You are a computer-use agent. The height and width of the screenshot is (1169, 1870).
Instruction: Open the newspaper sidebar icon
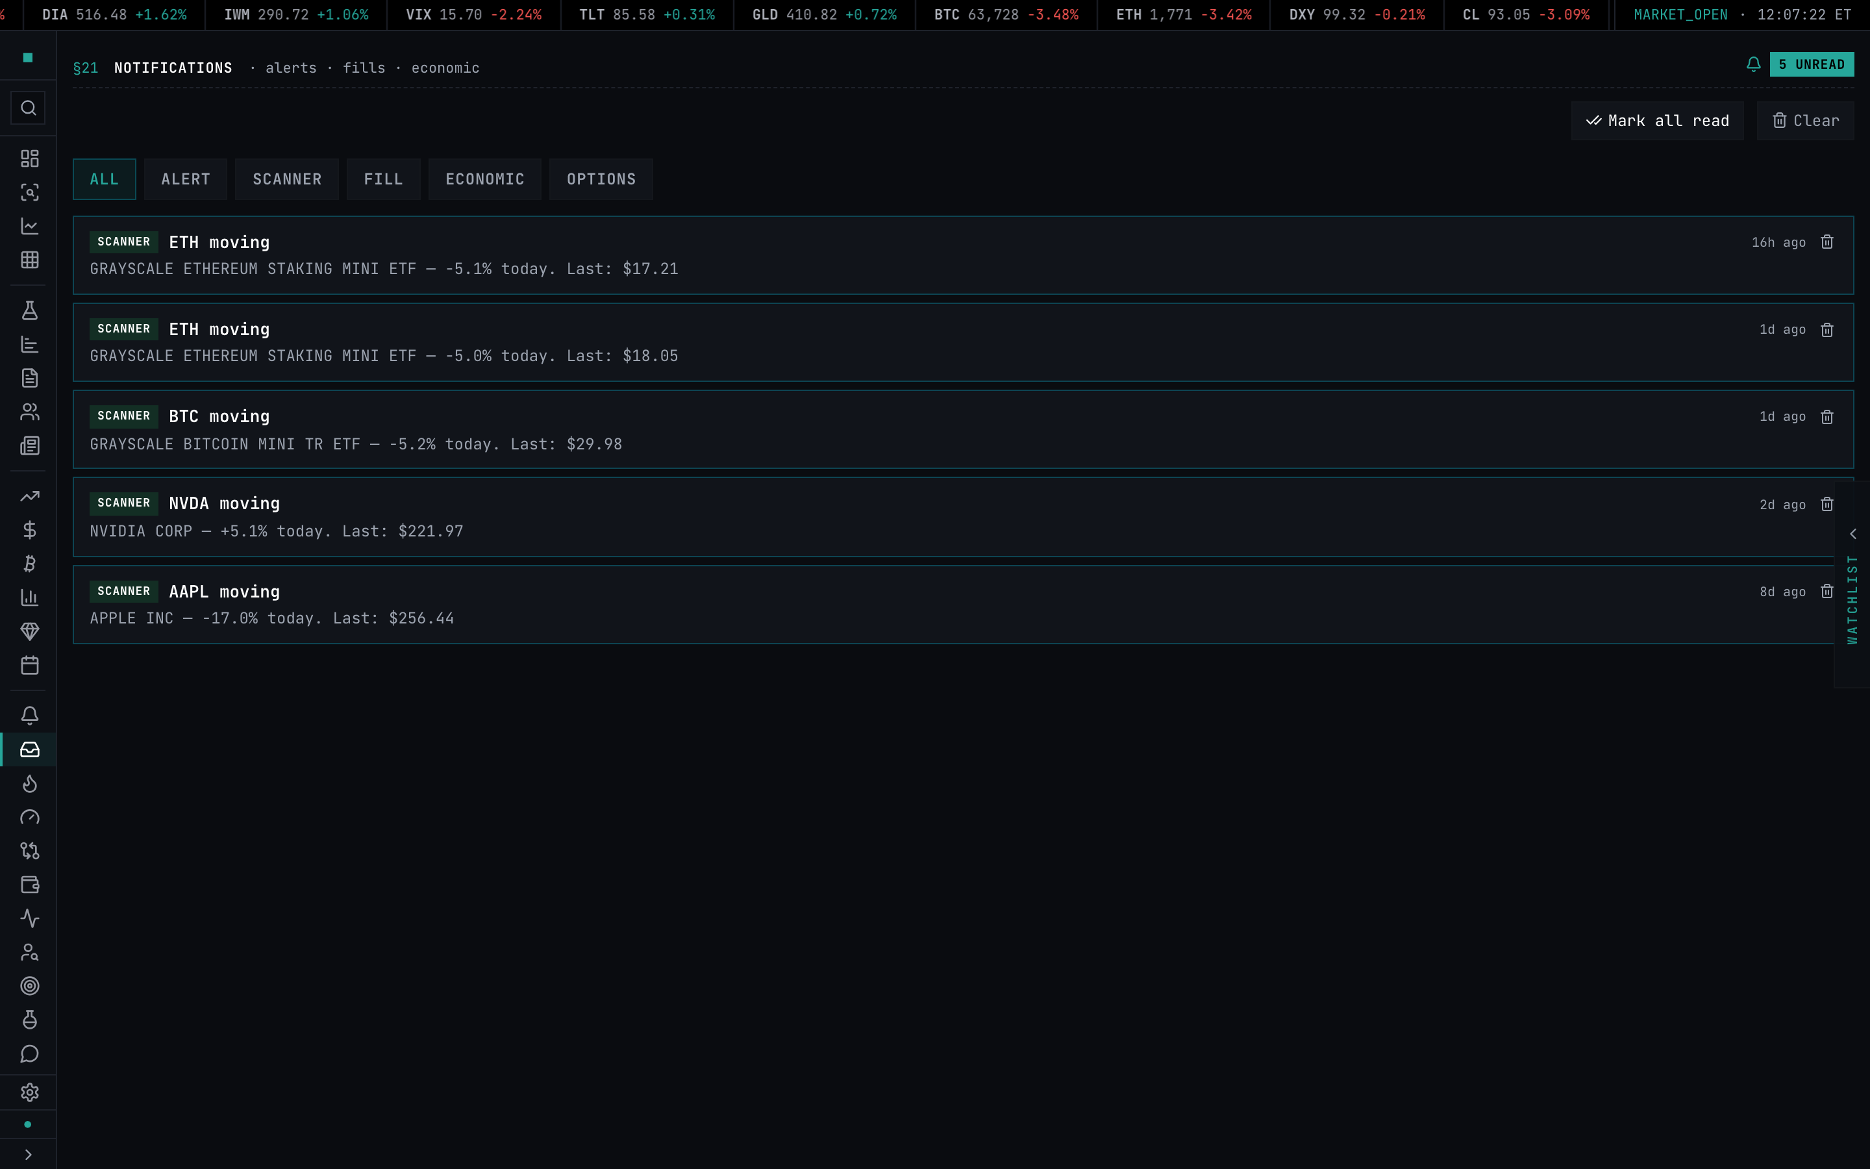(29, 446)
